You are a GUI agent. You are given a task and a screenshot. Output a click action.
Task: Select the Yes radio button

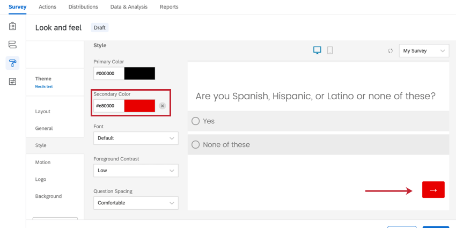pyautogui.click(x=196, y=121)
